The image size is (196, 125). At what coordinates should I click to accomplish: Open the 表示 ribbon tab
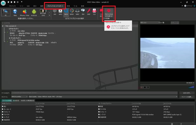[35, 6]
